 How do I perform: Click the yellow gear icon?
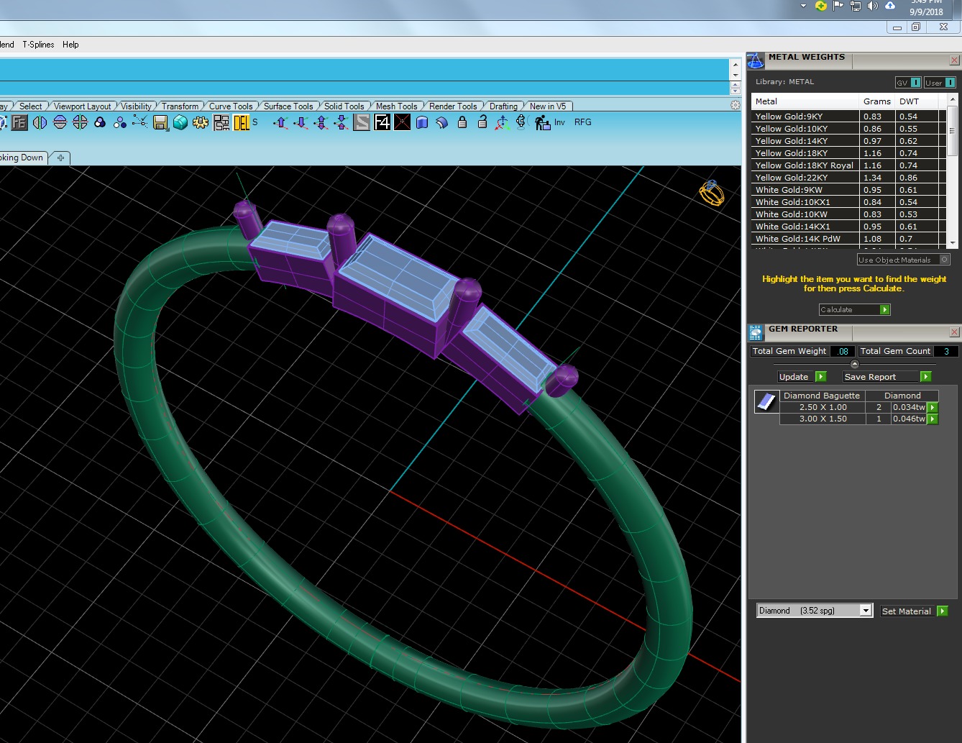[x=201, y=122]
